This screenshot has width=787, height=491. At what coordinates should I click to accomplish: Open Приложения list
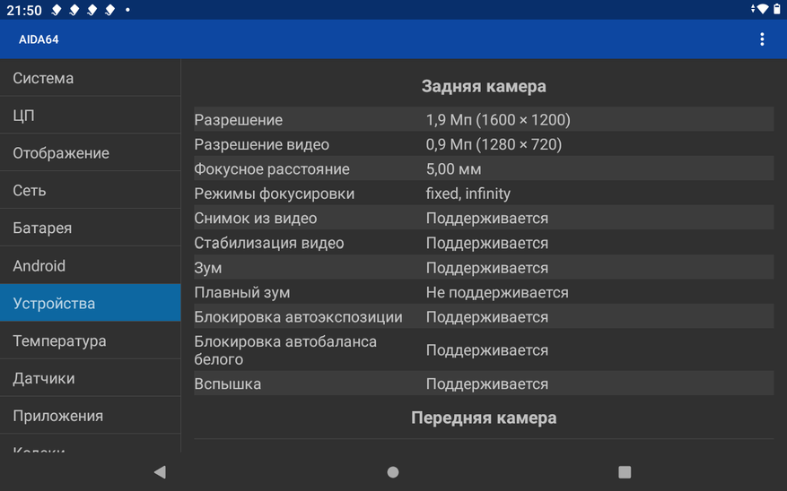pos(91,416)
